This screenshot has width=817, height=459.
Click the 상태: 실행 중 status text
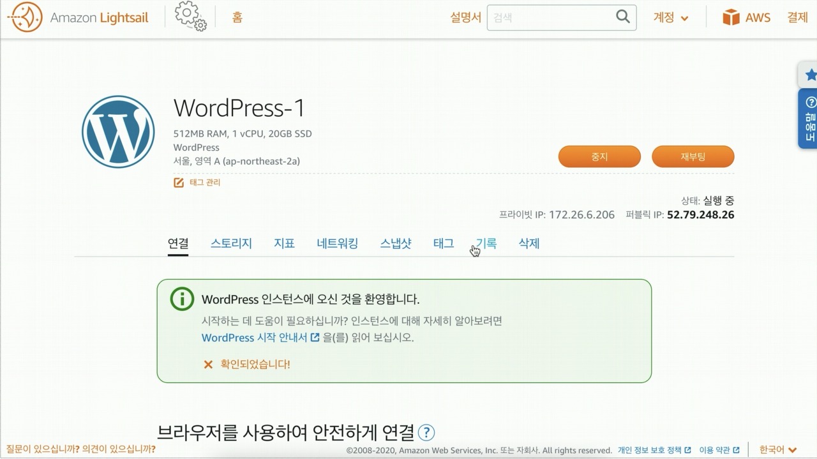[x=708, y=200]
